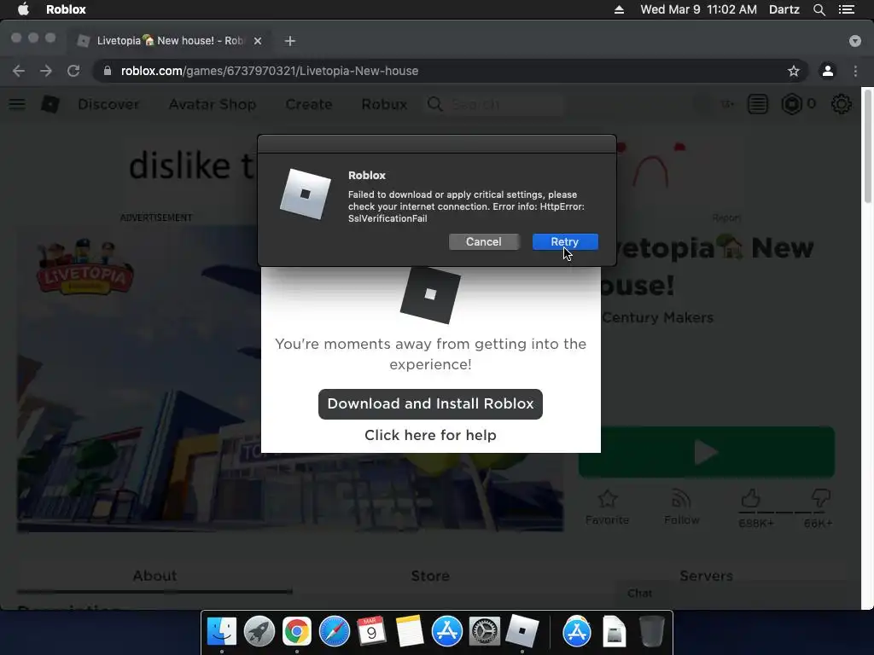The width and height of the screenshot is (874, 655).
Task: Open the Roblox settings gear
Action: (x=841, y=104)
